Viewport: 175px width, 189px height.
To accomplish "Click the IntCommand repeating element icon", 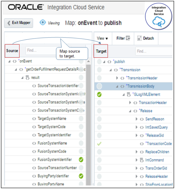I will pos(142,160).
